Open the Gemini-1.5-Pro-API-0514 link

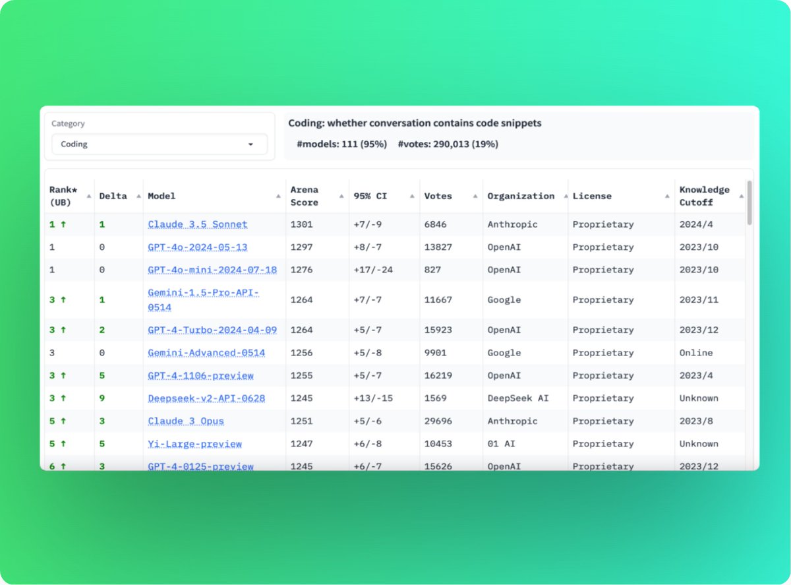pos(204,299)
